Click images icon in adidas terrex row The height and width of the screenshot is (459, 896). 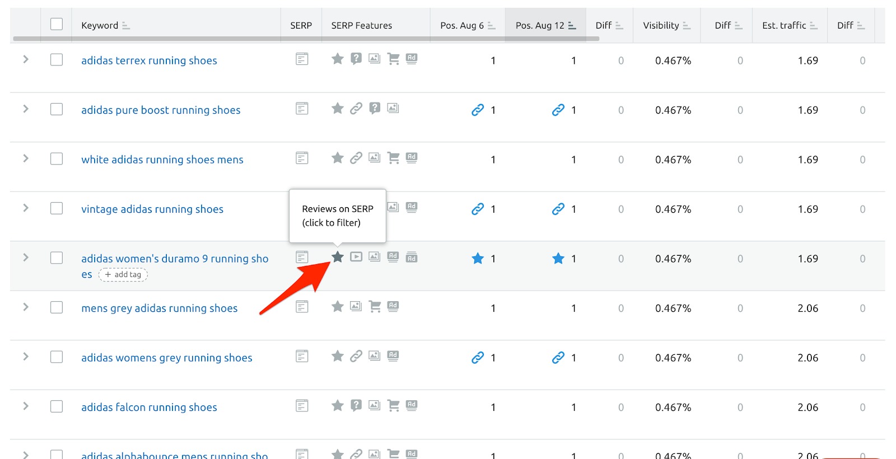click(375, 59)
